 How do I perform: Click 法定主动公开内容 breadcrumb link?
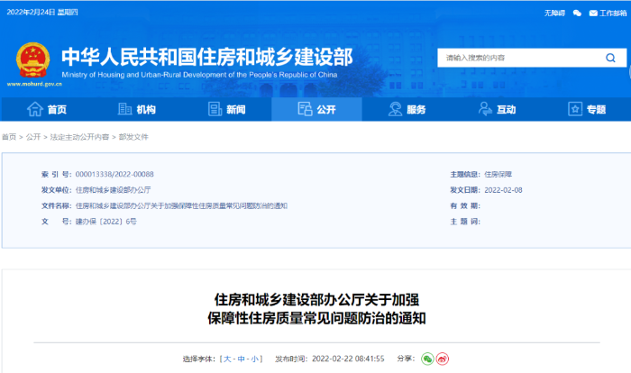[x=79, y=137]
